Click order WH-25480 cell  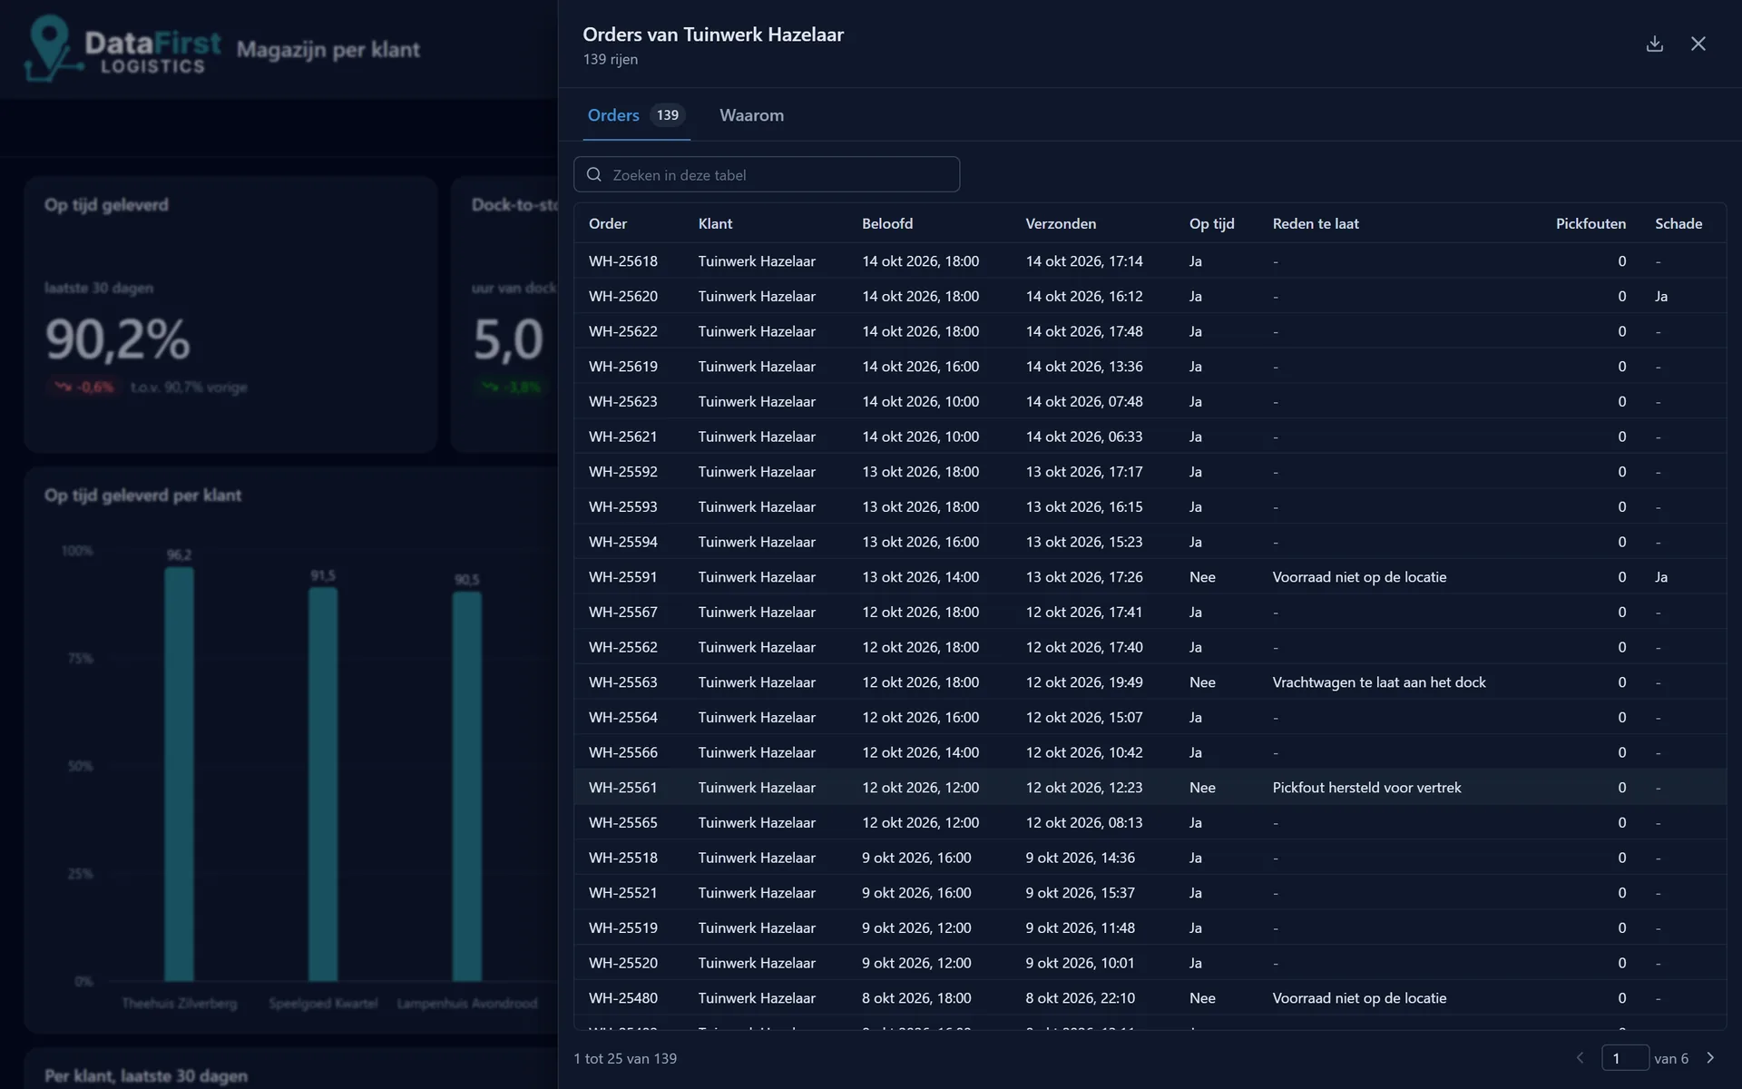point(622,997)
